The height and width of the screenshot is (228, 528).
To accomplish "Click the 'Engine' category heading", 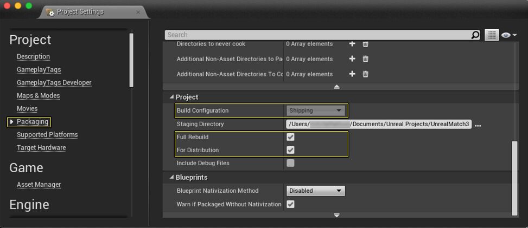I will pos(29,205).
